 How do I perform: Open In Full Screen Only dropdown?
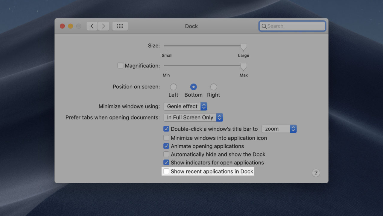[x=193, y=117]
